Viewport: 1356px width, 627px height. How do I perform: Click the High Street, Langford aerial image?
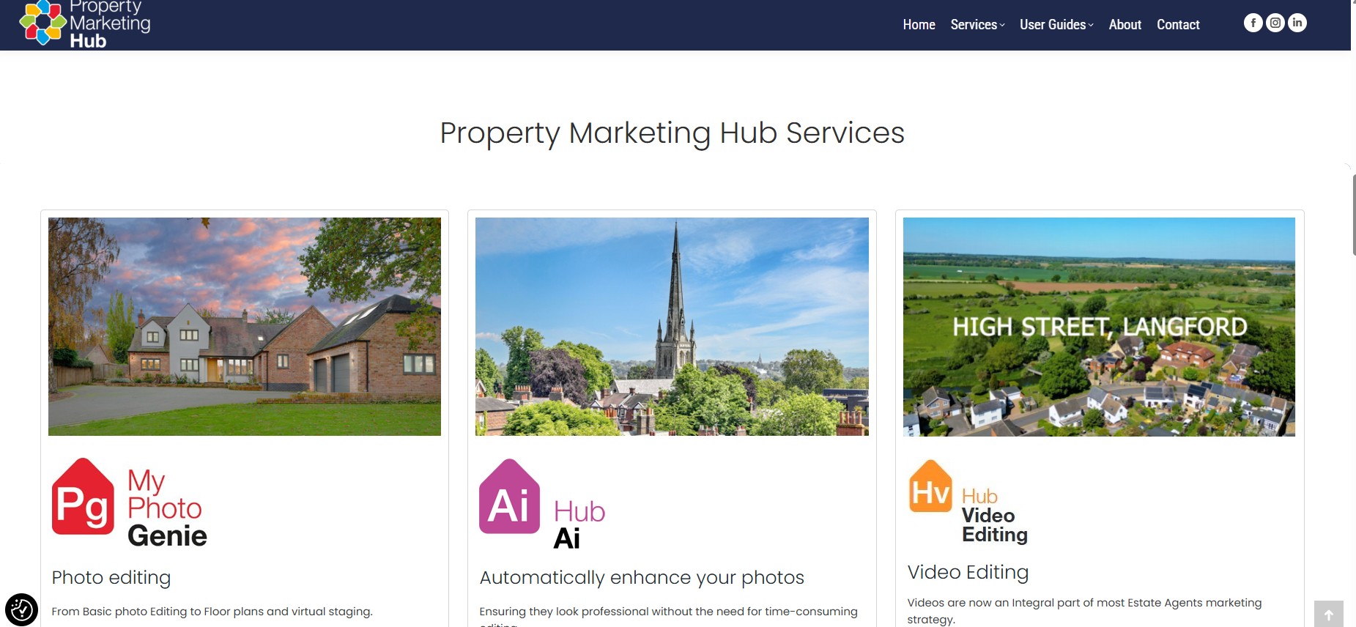pos(1099,327)
